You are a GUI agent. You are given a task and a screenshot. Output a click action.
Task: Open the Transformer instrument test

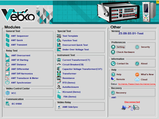pos(69,74)
